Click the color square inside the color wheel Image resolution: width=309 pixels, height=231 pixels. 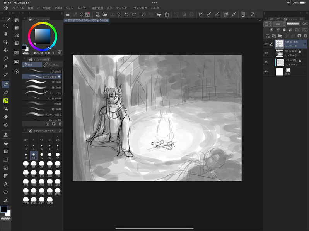pyautogui.click(x=43, y=37)
